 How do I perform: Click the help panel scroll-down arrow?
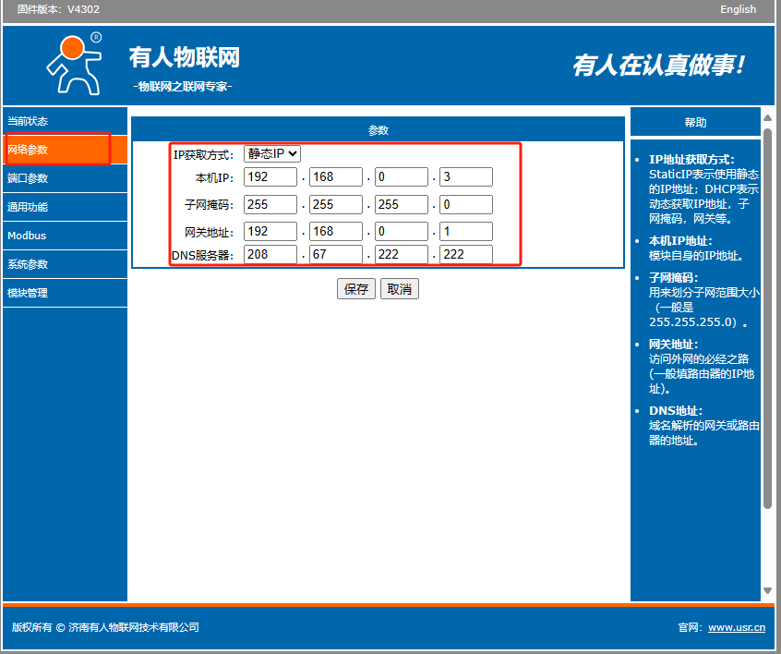pyautogui.click(x=767, y=590)
